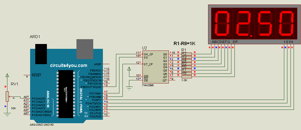Click the 74HC595 part label
The height and width of the screenshot is (130, 301).
pyautogui.click(x=148, y=85)
